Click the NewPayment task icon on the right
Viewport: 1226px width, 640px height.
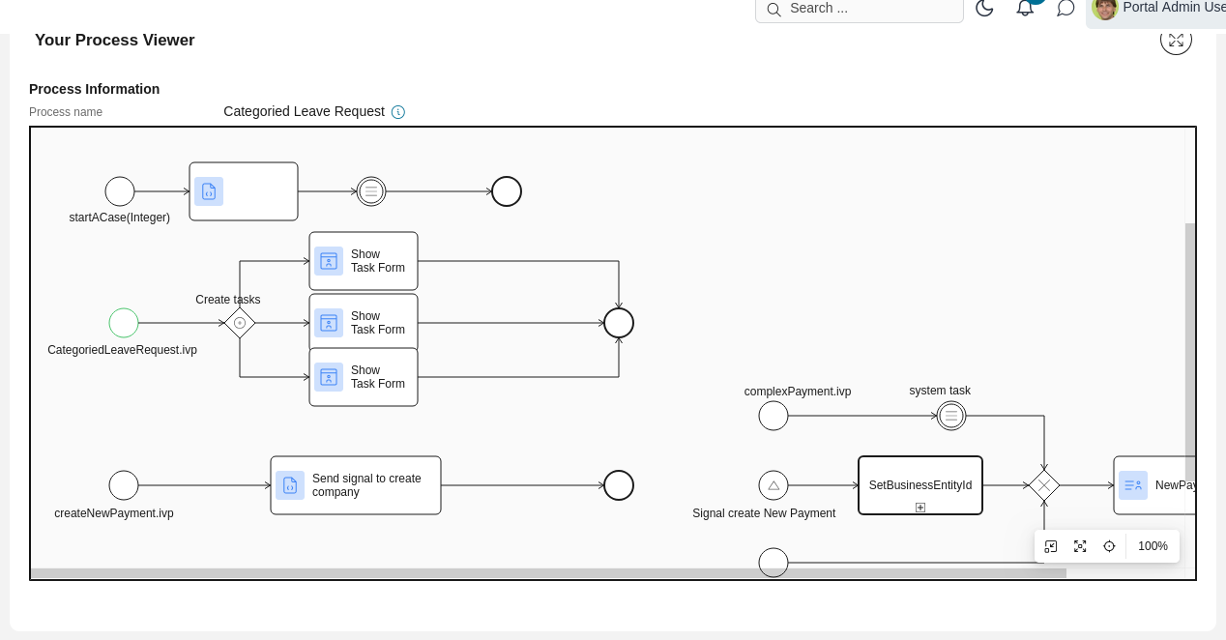pyautogui.click(x=1133, y=484)
